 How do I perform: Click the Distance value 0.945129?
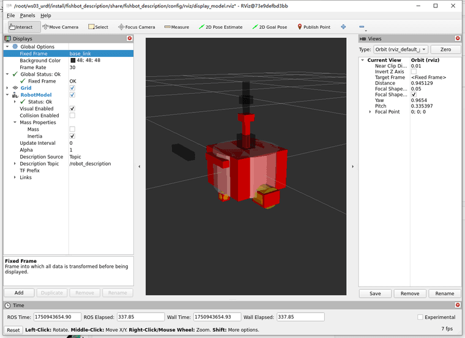click(x=422, y=83)
